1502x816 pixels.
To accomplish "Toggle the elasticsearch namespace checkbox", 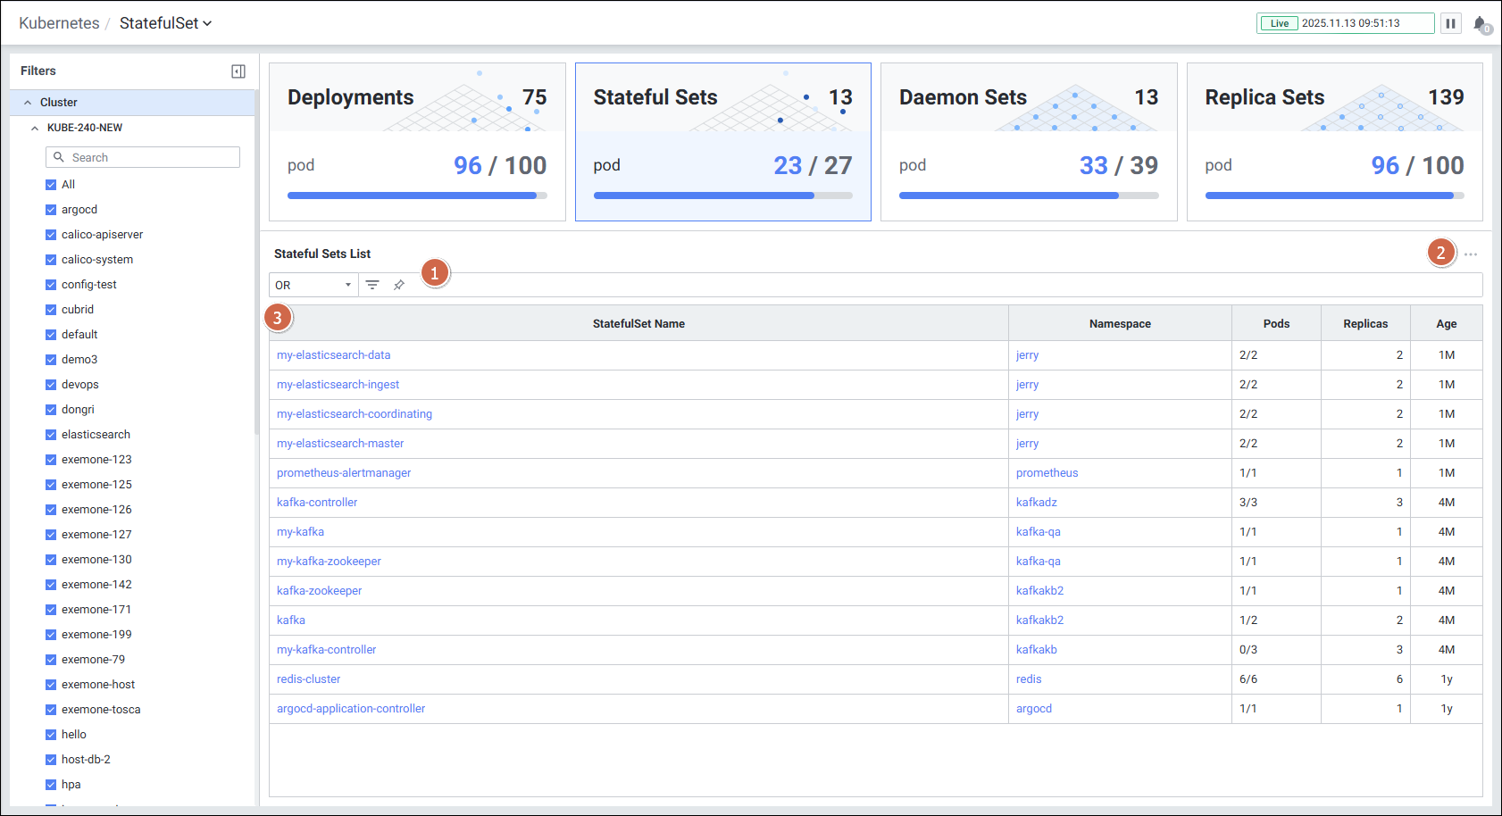I will click(x=51, y=435).
